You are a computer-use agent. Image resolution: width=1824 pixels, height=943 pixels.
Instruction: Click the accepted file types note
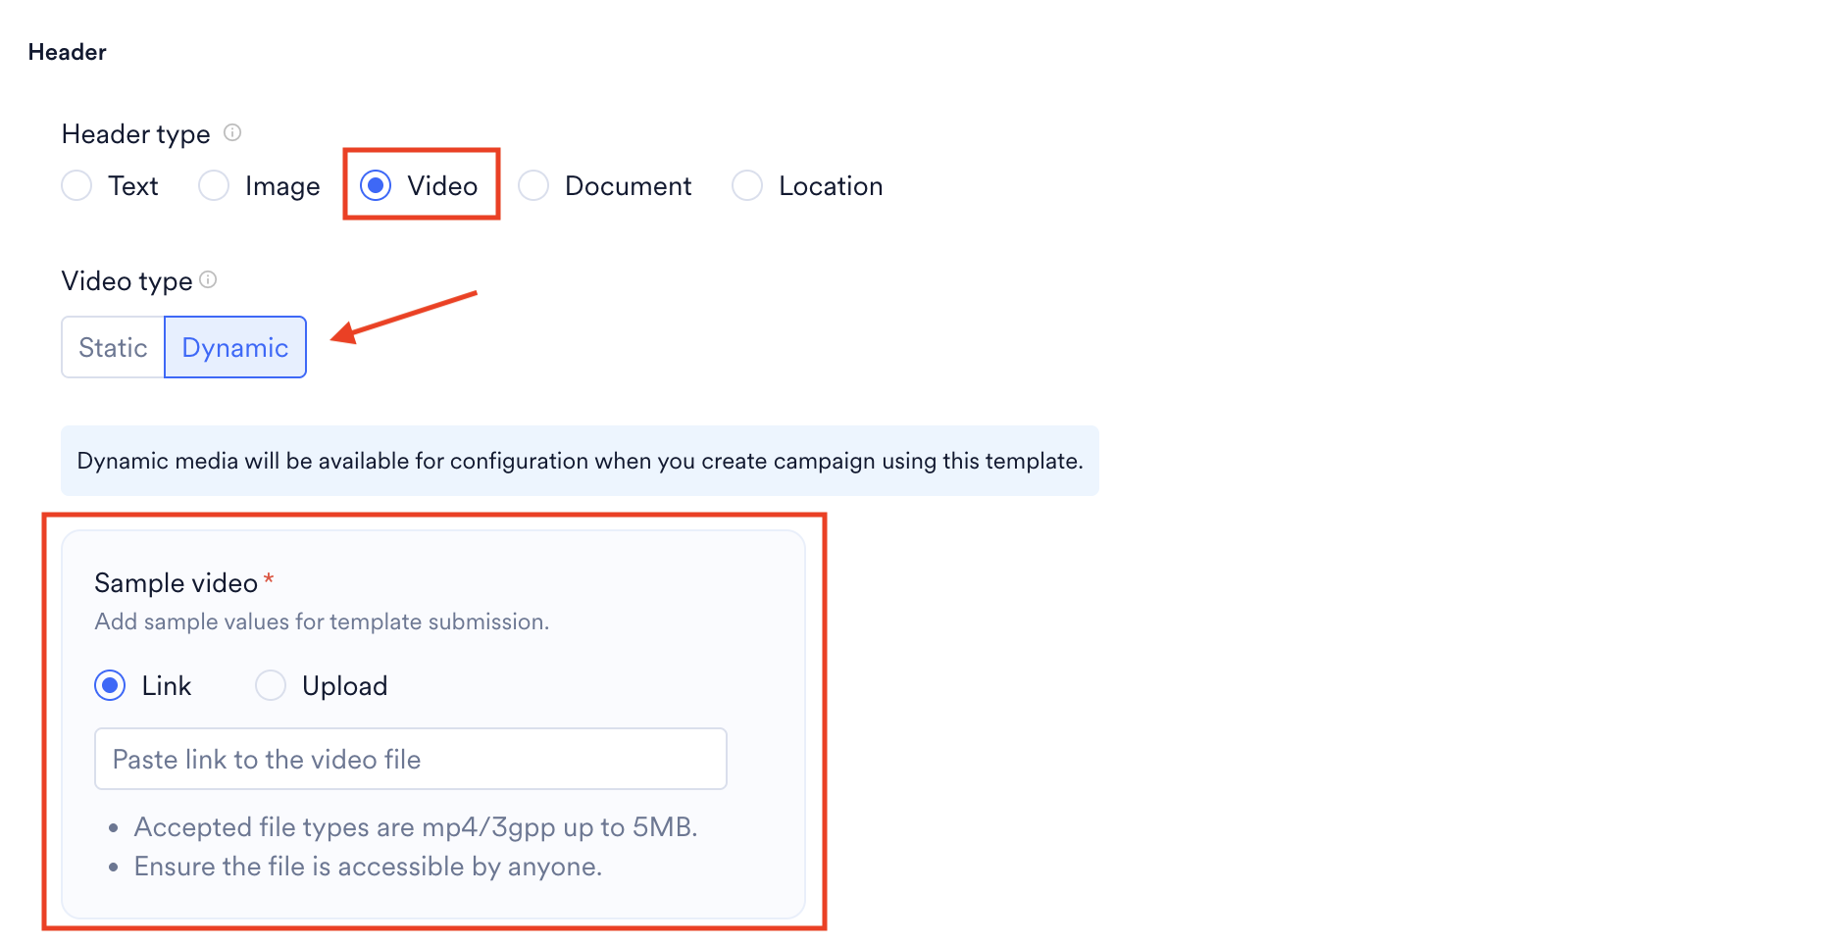point(416,827)
